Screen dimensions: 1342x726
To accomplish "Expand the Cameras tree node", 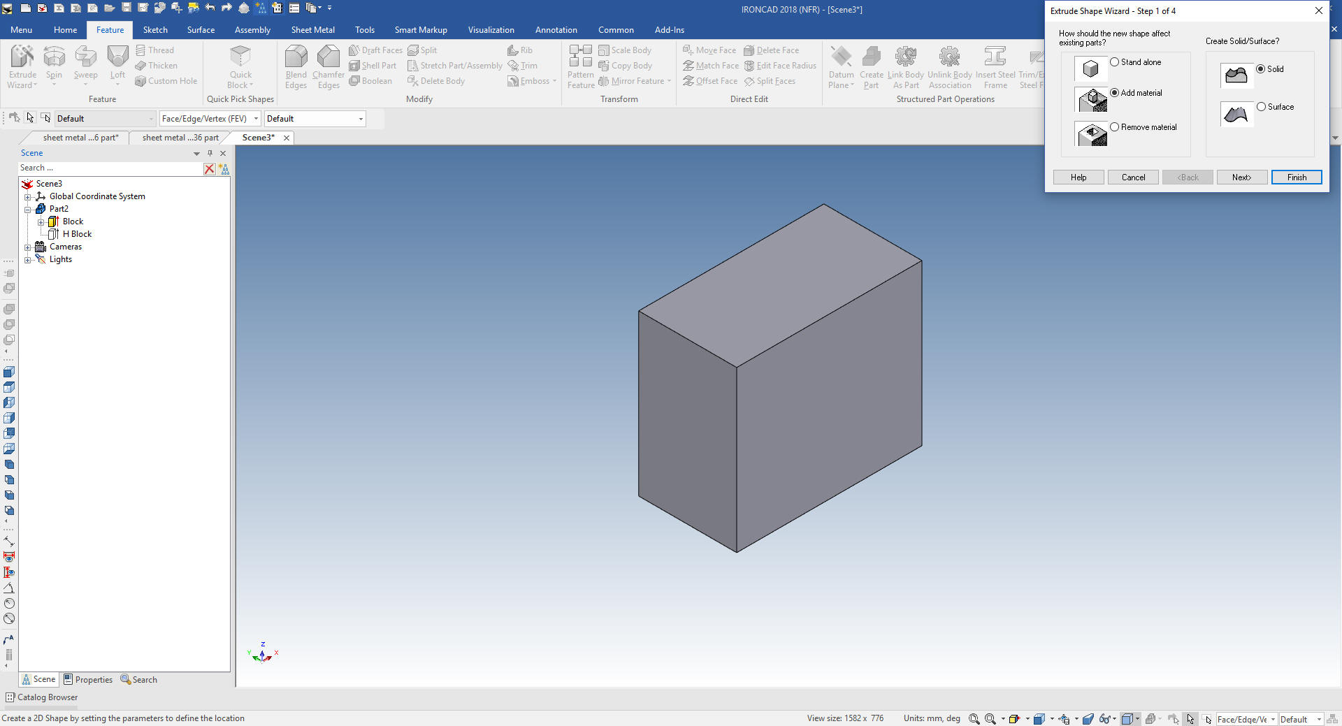I will coord(28,247).
